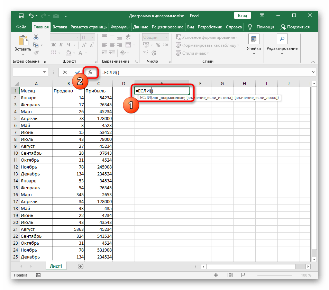Open the Ячейки group button

(x=254, y=45)
